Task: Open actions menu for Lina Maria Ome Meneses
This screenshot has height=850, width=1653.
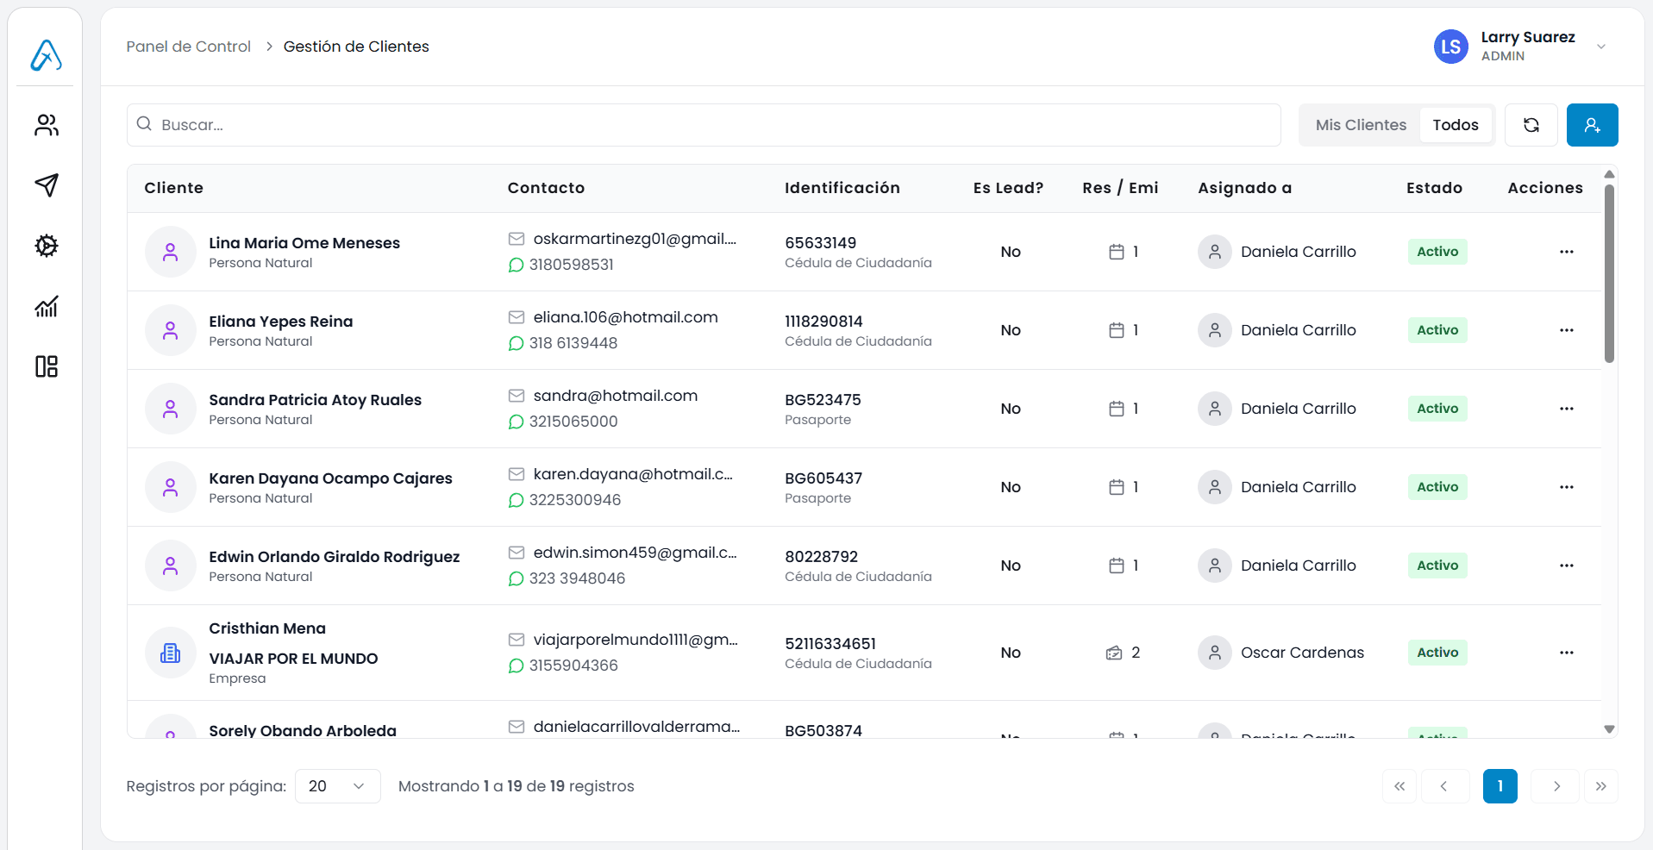Action: click(1566, 252)
